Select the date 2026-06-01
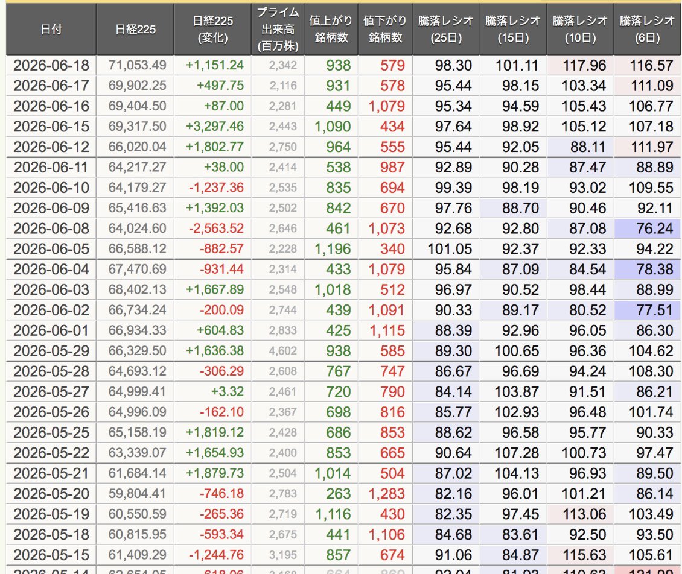The height and width of the screenshot is (574, 682). [x=51, y=330]
